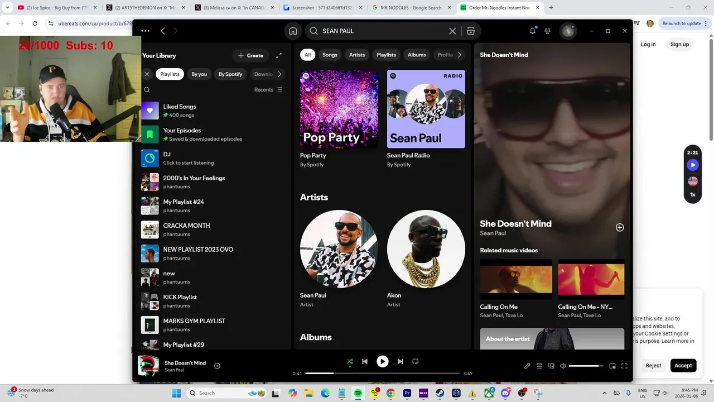This screenshot has width=714, height=402.
Task: Switch to Artists search tab
Action: [357, 55]
